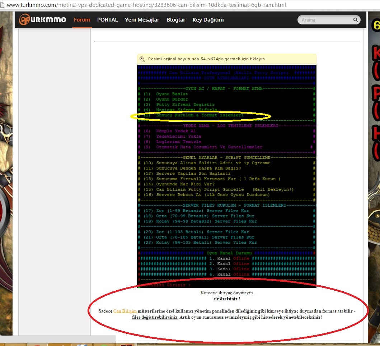Open the Putty script terminal image

pos(226,176)
